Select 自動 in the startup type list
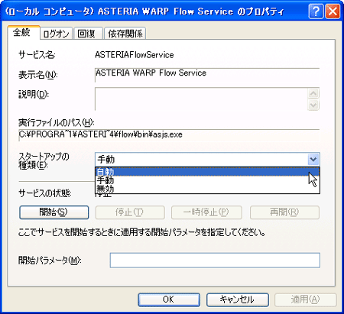The height and width of the screenshot is (314, 344). [207, 172]
